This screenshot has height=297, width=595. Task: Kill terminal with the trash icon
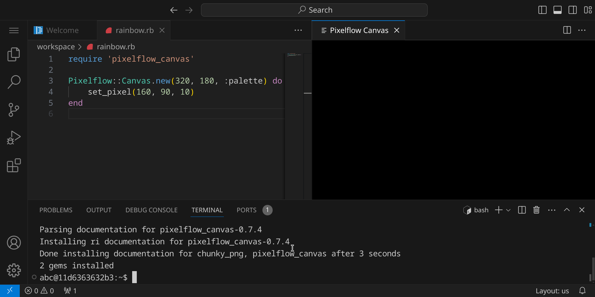536,210
